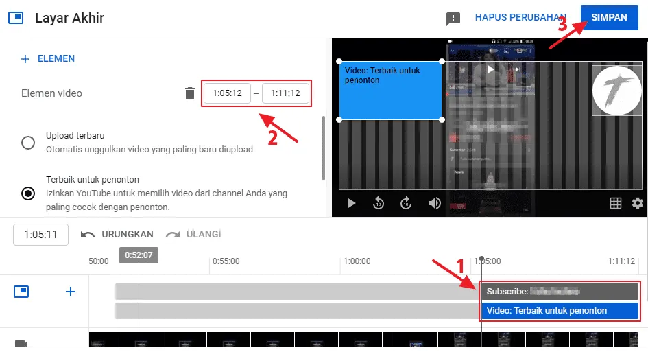Screen dimensions: 648x352
Task: Click the element panel vertical scrollbar
Action: [323, 148]
